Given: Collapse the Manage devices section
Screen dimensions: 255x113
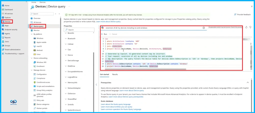Looking at the screenshot, I should (x=32, y=70).
